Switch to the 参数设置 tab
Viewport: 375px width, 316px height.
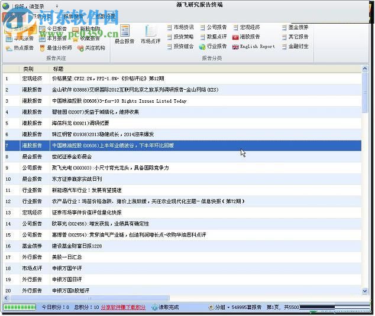(x=105, y=16)
